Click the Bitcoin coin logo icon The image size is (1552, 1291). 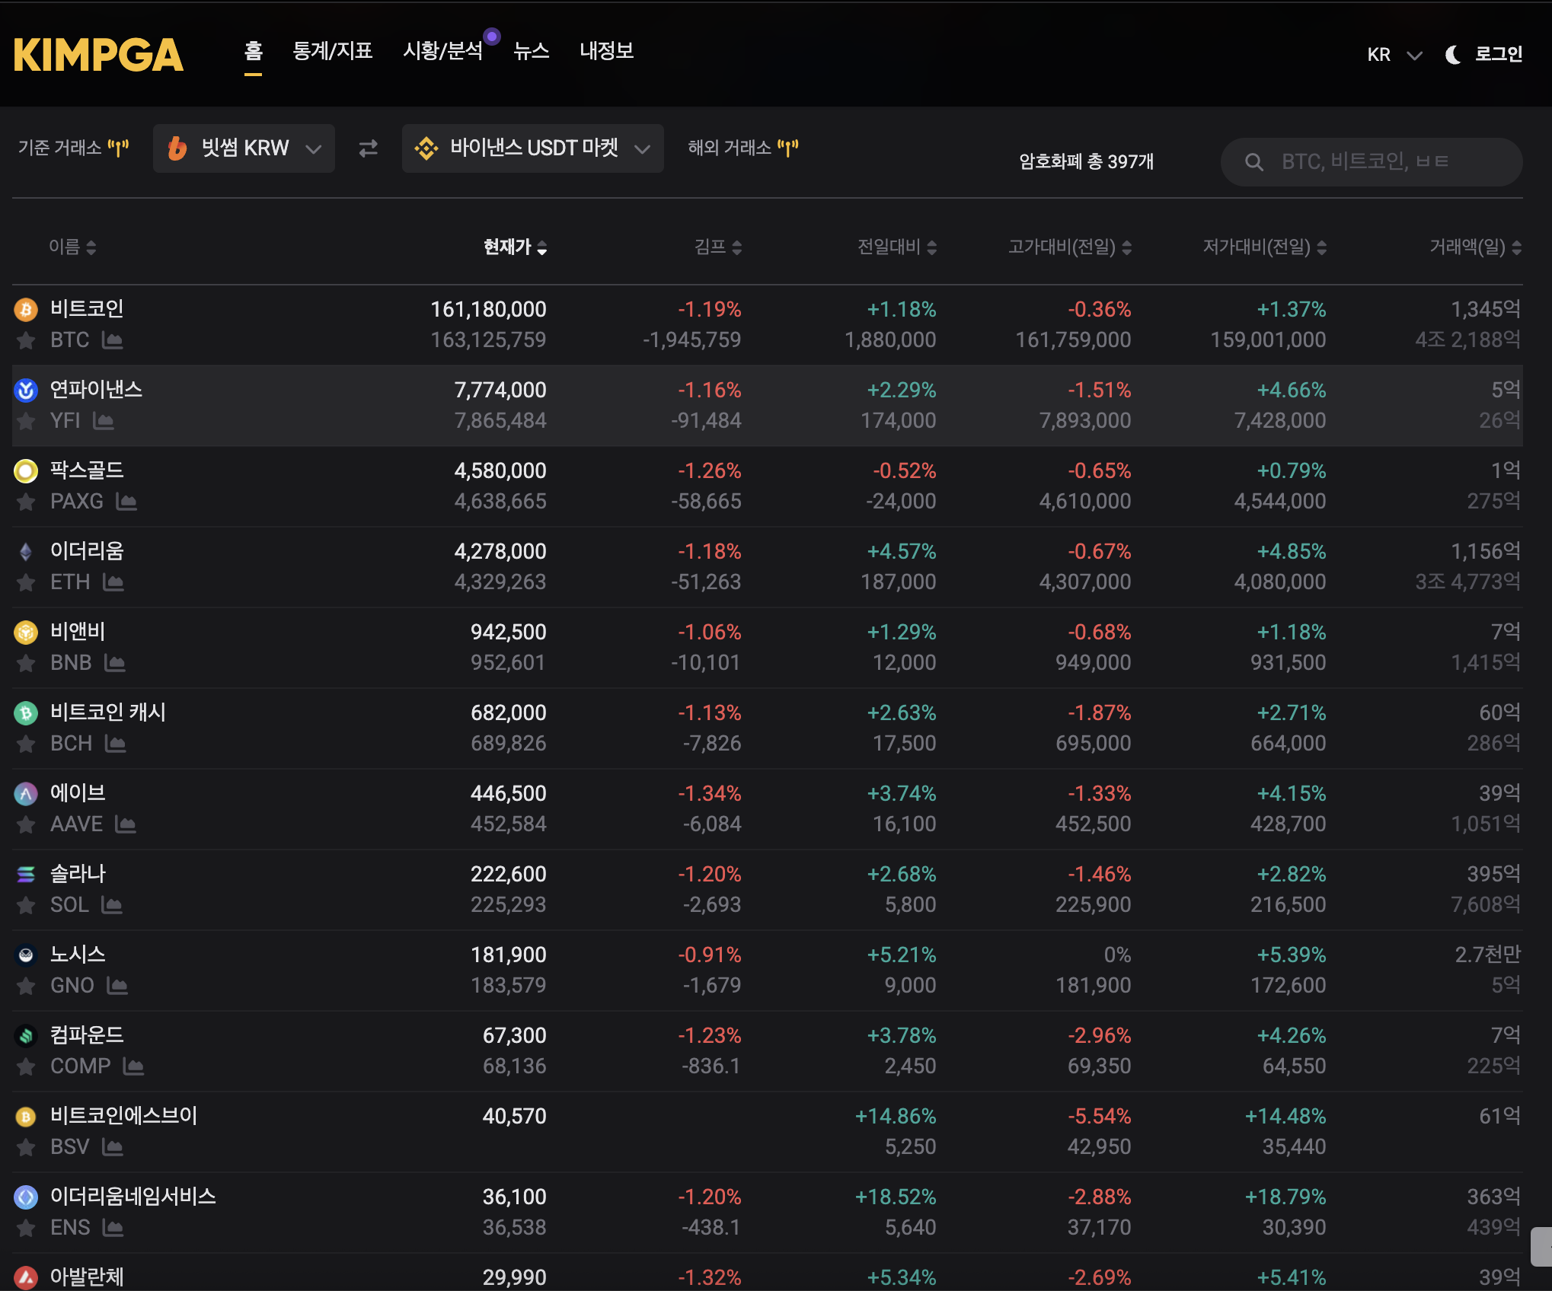click(x=26, y=310)
